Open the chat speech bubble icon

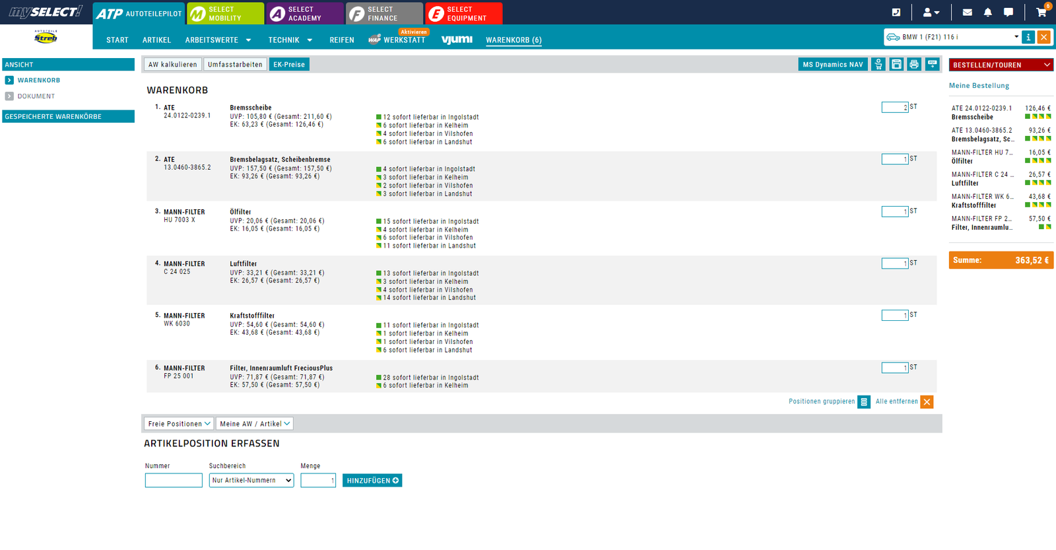click(1008, 12)
